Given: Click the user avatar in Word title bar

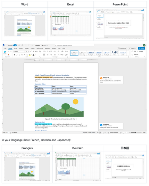Looking at the screenshot, I should click(144, 45).
